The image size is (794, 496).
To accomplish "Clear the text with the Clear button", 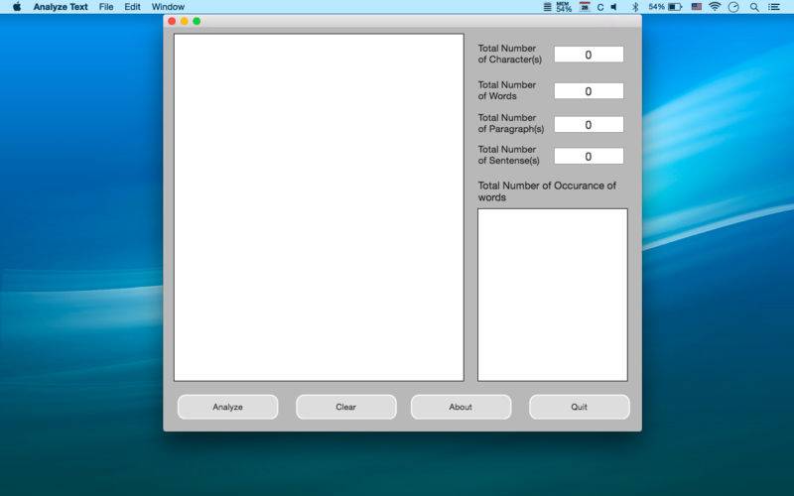I will tap(345, 407).
